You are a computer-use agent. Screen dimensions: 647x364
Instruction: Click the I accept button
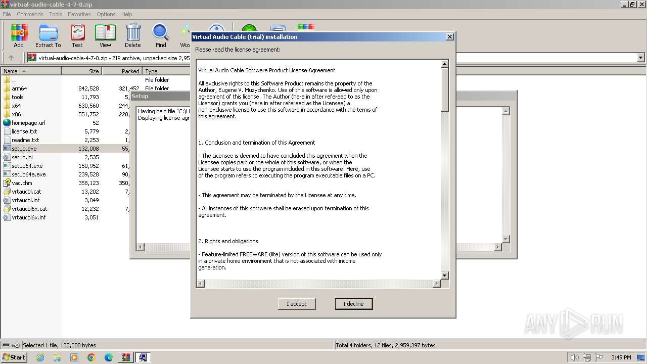[297, 304]
